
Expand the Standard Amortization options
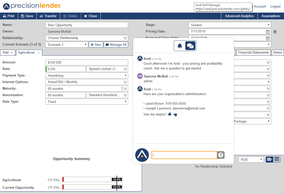[x=107, y=95]
